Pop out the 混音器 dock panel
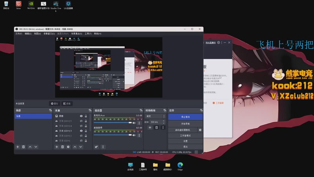The width and height of the screenshot is (314, 177). click(141, 111)
